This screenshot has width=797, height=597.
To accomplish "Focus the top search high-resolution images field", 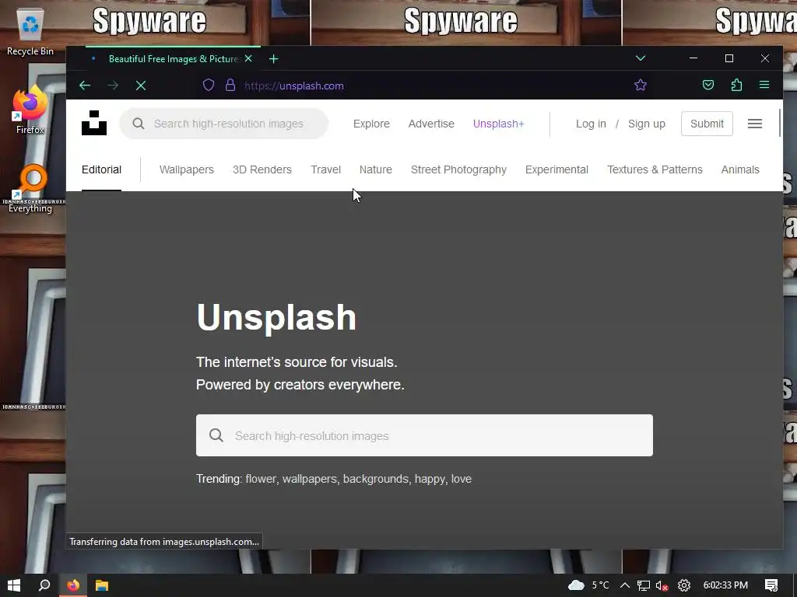I will click(x=223, y=124).
